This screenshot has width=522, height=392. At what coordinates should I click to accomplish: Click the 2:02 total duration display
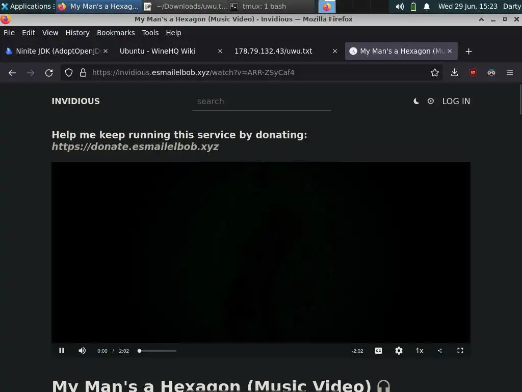124,351
